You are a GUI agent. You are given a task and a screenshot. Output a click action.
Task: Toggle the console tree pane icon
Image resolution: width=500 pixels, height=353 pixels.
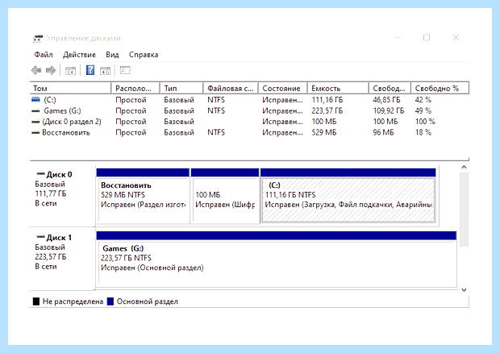[x=70, y=70]
